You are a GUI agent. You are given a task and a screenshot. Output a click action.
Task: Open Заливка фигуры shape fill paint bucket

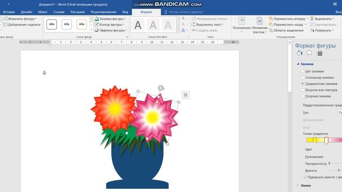tap(97, 19)
